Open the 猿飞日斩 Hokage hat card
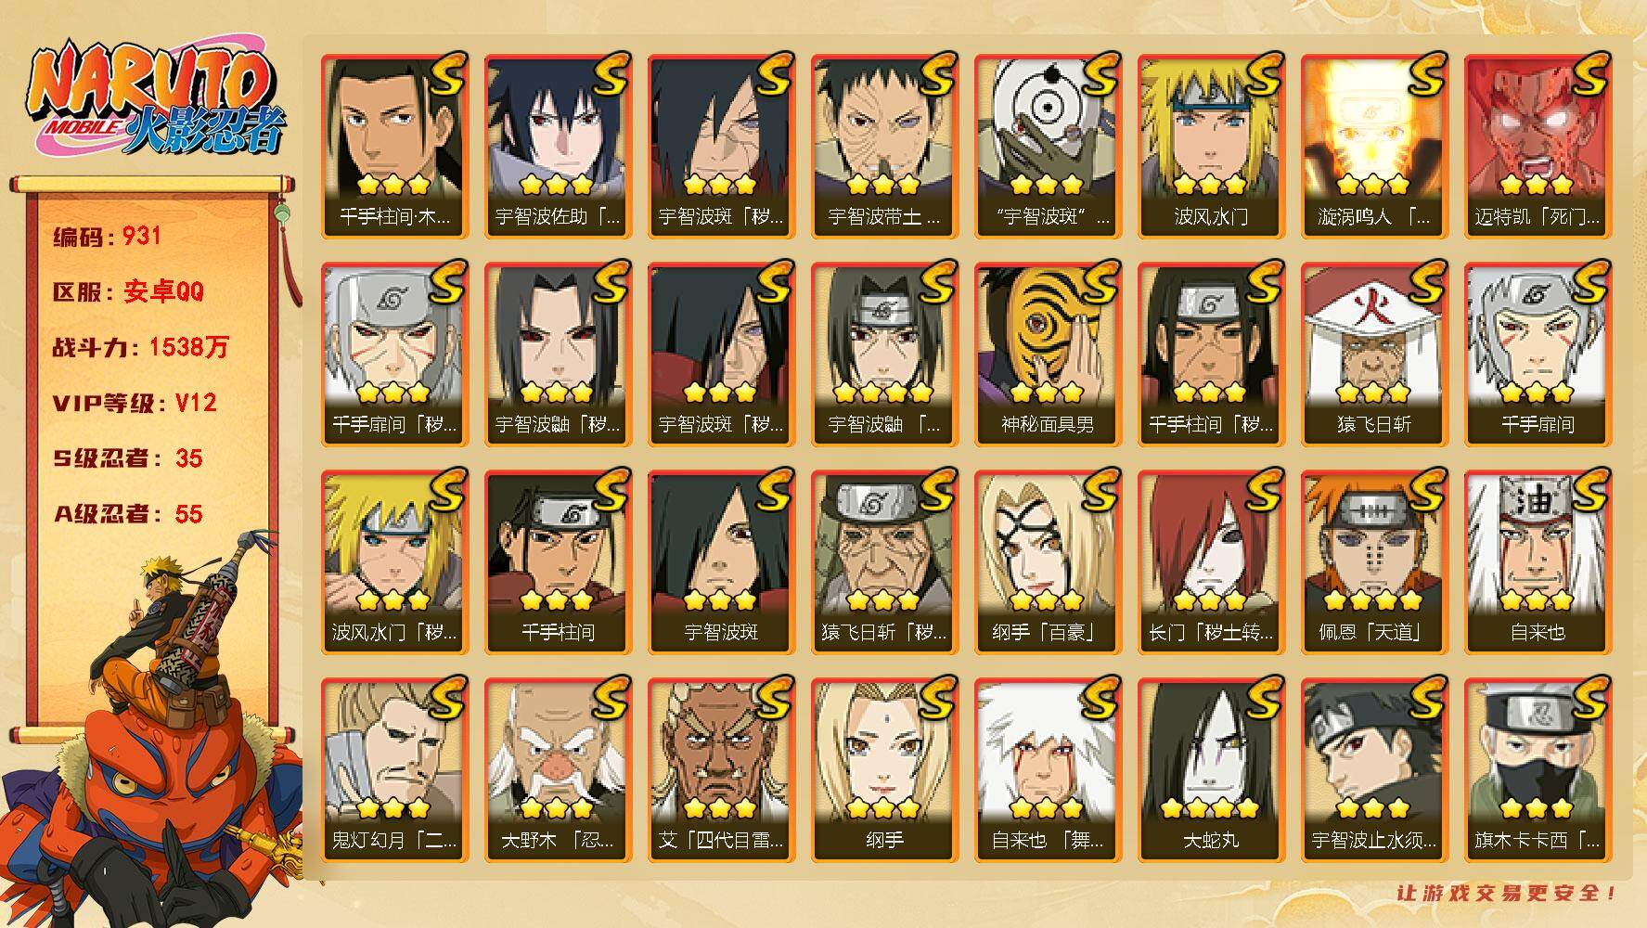The height and width of the screenshot is (928, 1647). pos(1374,354)
